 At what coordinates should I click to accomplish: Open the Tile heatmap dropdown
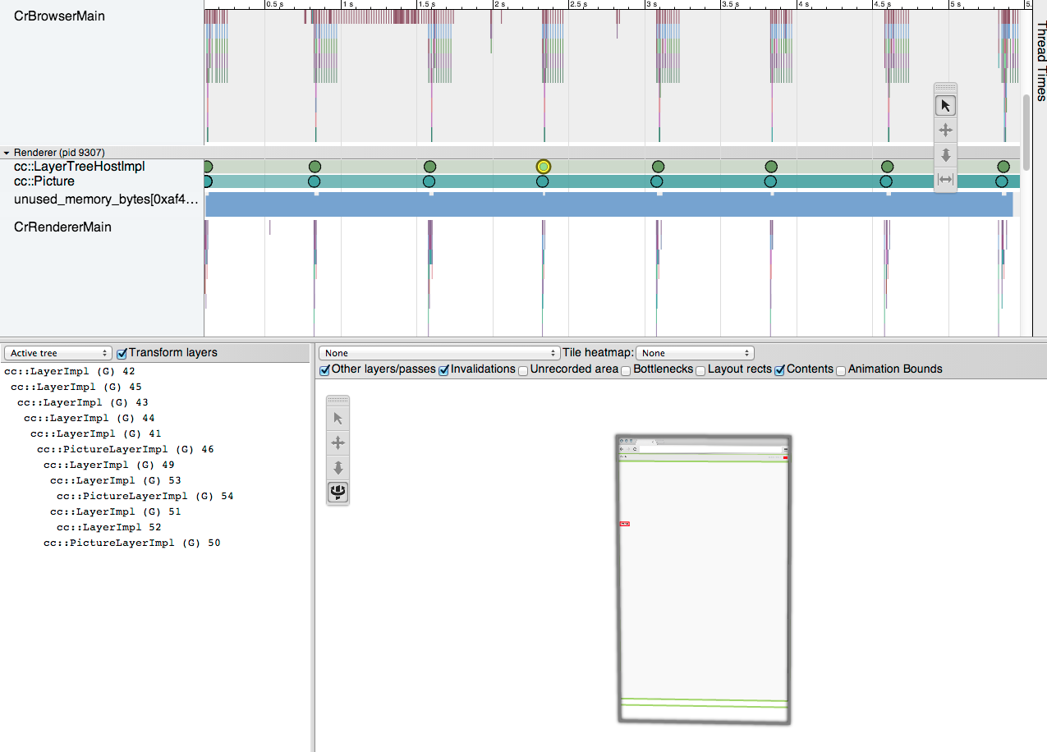coord(694,353)
